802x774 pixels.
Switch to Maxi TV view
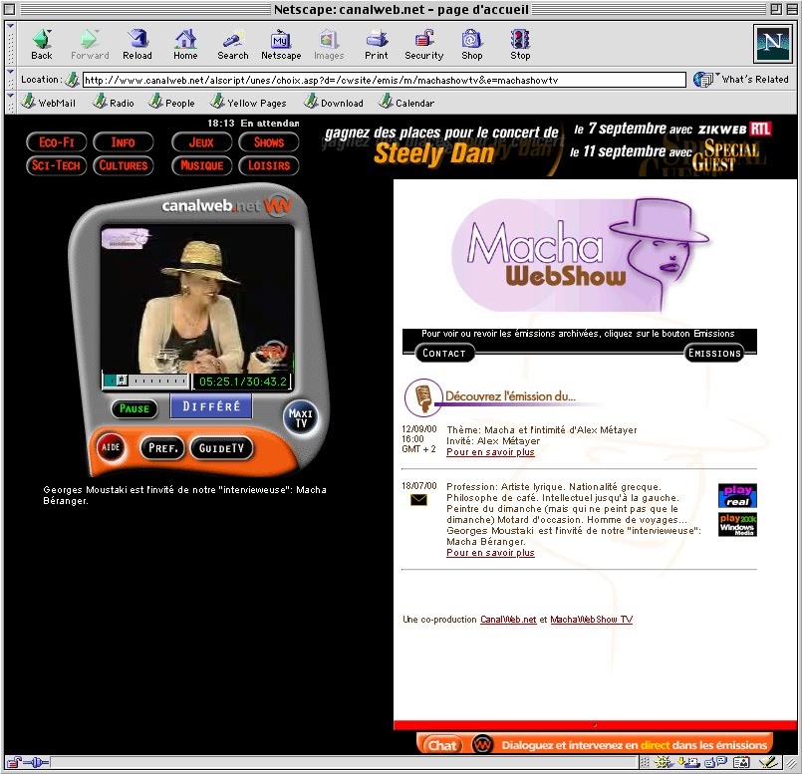[301, 417]
